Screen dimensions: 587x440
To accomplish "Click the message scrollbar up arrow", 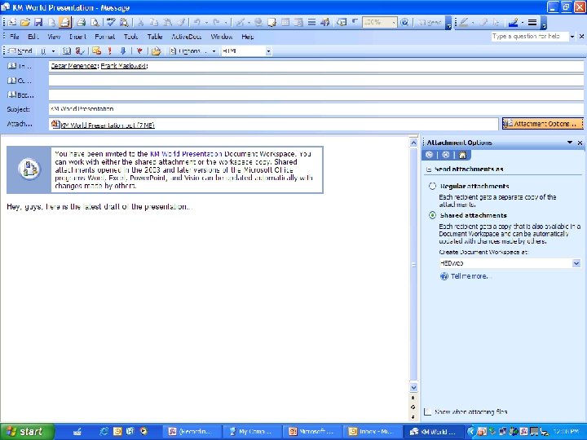I will tap(413, 143).
